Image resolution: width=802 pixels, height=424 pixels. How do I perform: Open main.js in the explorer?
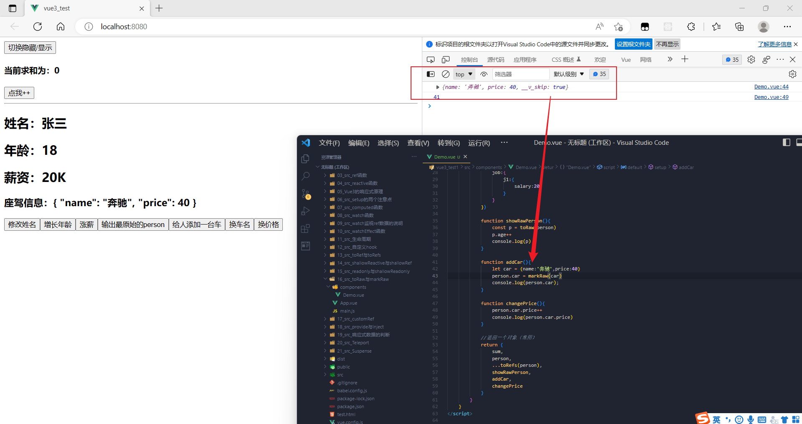click(347, 311)
